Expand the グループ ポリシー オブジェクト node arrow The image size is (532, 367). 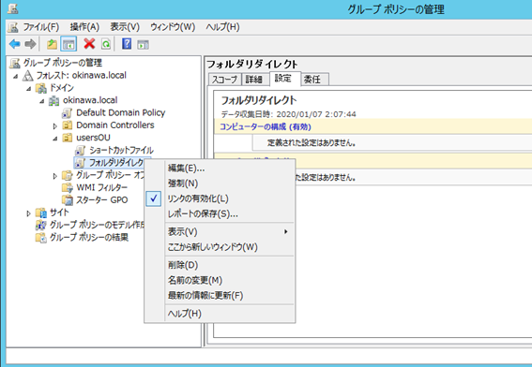tap(54, 176)
